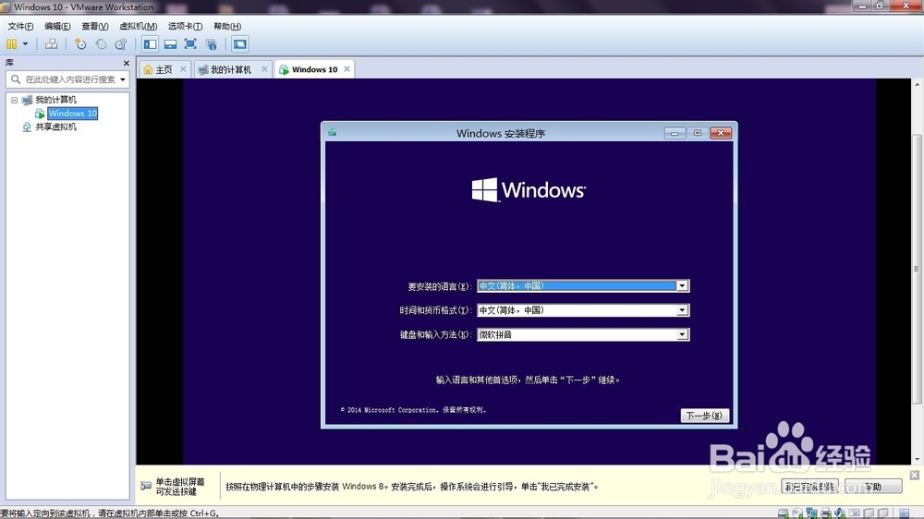Screen dimensions: 924x519
Task: Click the scroll up arrow of VM view
Action: tap(917, 84)
